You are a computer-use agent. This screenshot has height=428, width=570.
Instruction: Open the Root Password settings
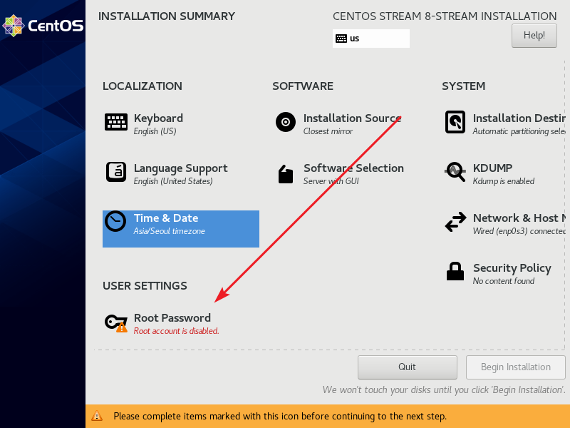(x=172, y=317)
